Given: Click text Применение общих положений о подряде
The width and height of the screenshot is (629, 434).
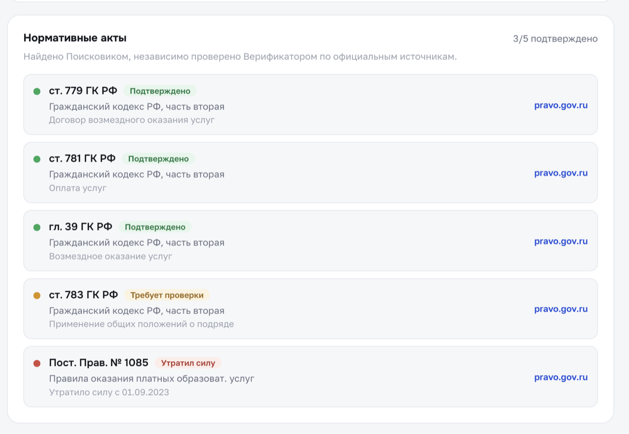Looking at the screenshot, I should point(142,324).
